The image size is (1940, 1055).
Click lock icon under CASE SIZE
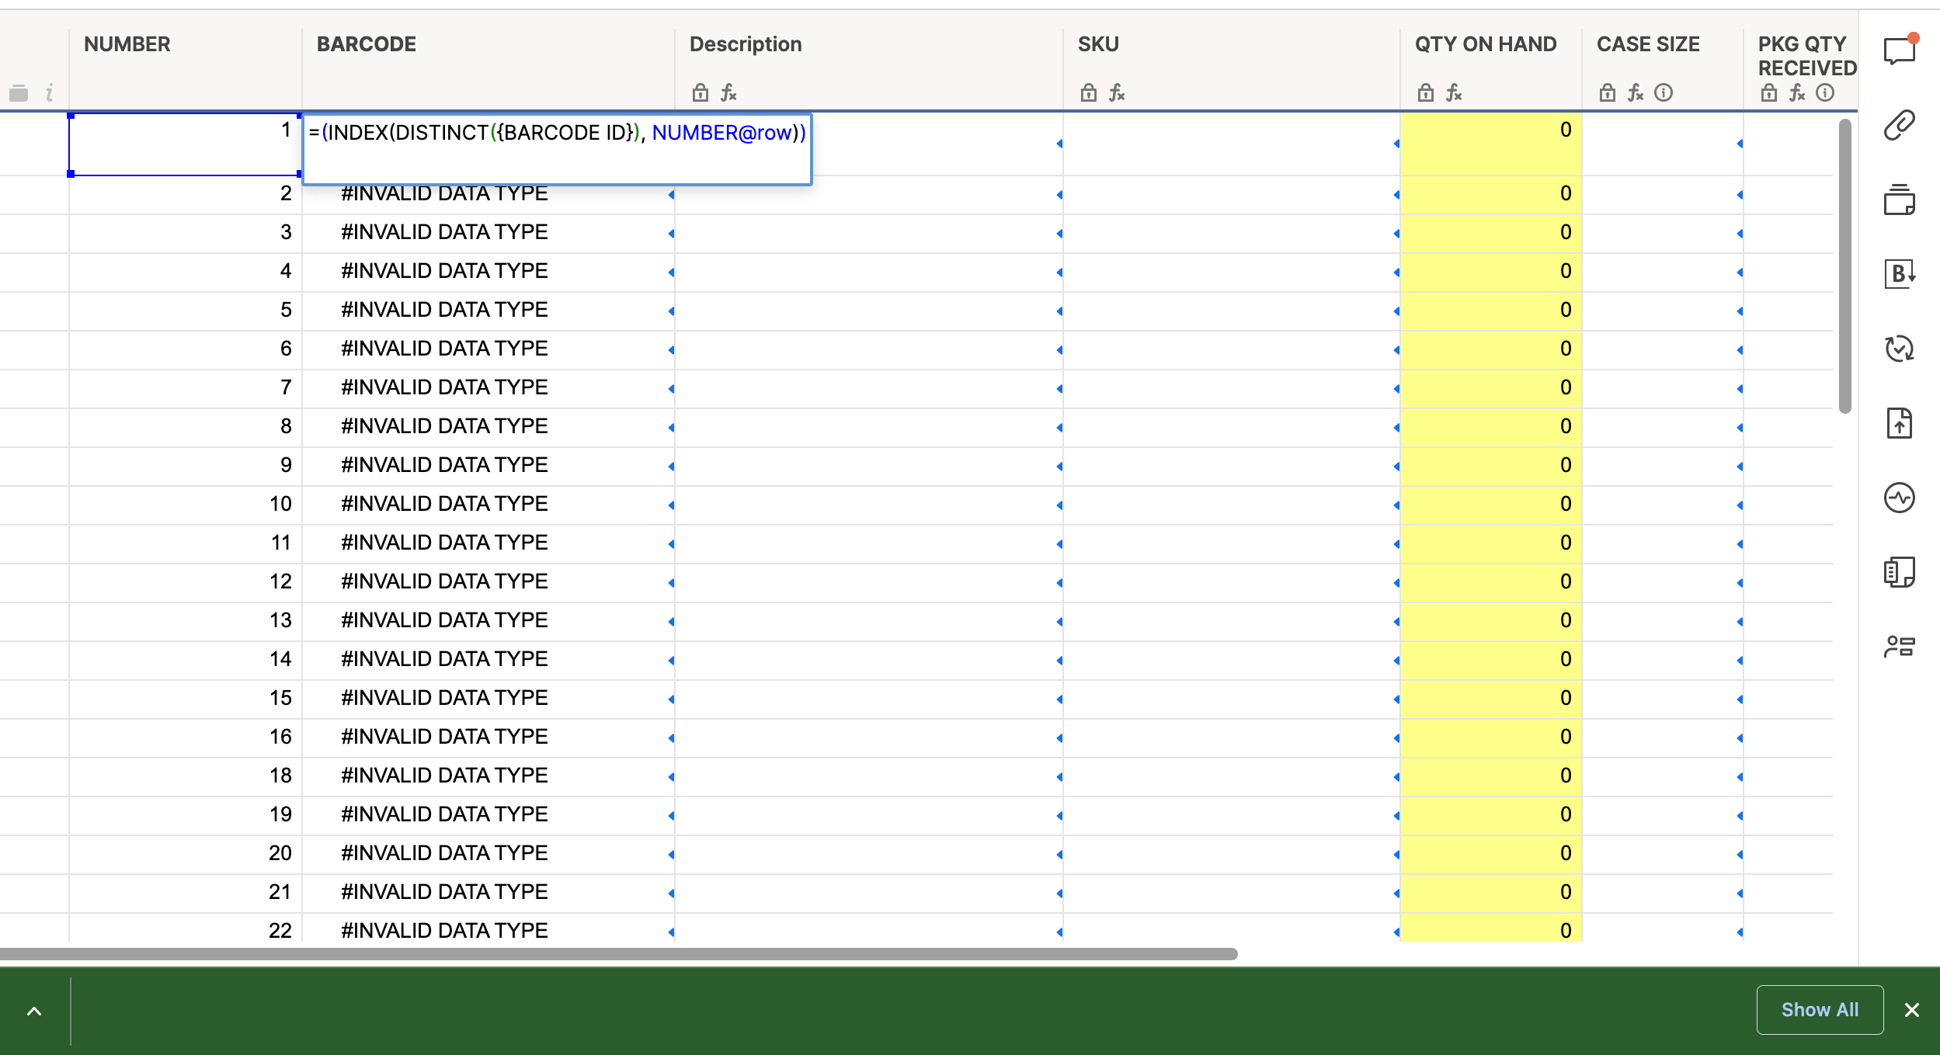coord(1608,93)
